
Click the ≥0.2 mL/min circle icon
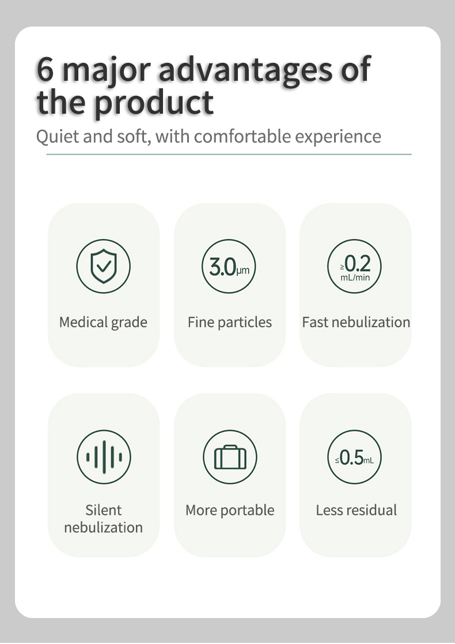[x=355, y=266]
